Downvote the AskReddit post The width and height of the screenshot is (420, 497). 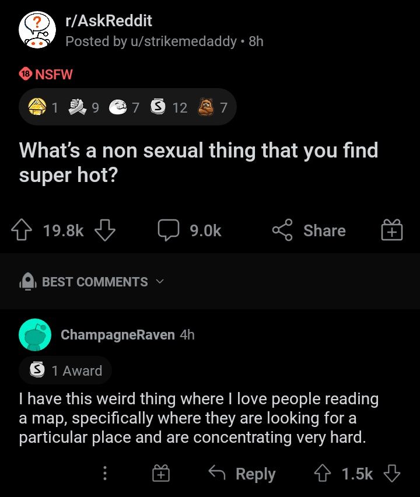(x=104, y=231)
